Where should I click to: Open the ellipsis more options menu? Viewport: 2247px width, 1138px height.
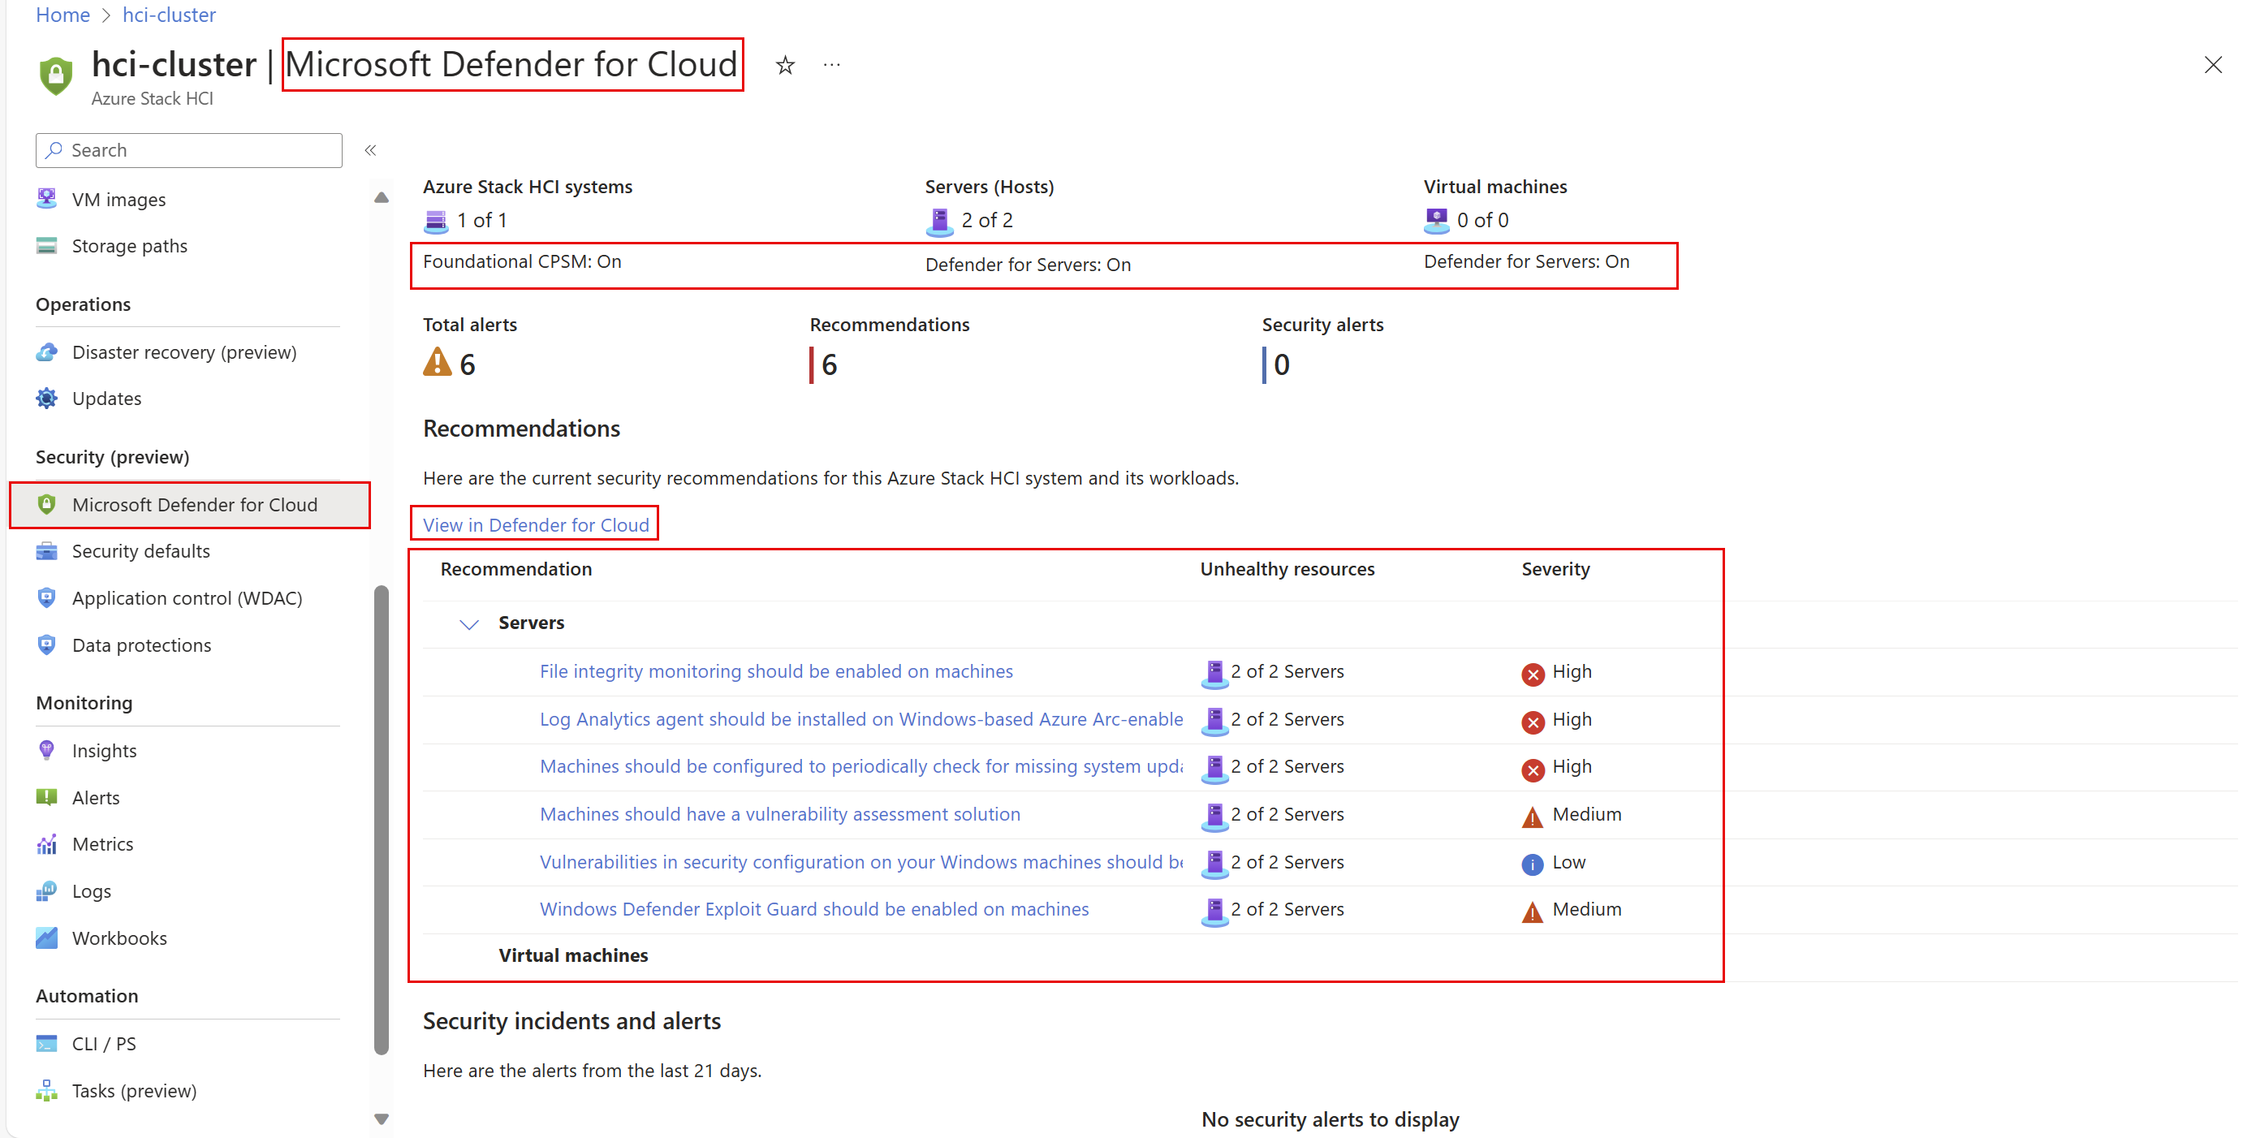tap(831, 66)
